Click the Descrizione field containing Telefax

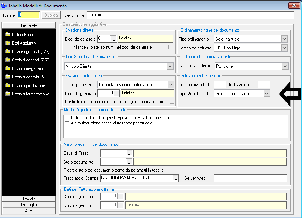click(190, 15)
